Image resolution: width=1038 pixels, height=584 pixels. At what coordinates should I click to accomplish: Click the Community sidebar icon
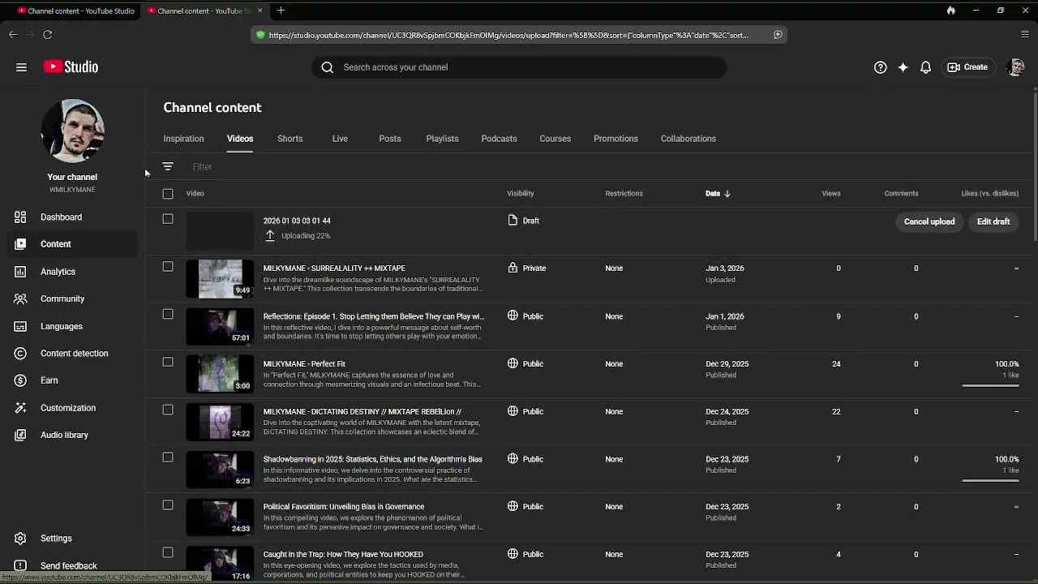20,298
